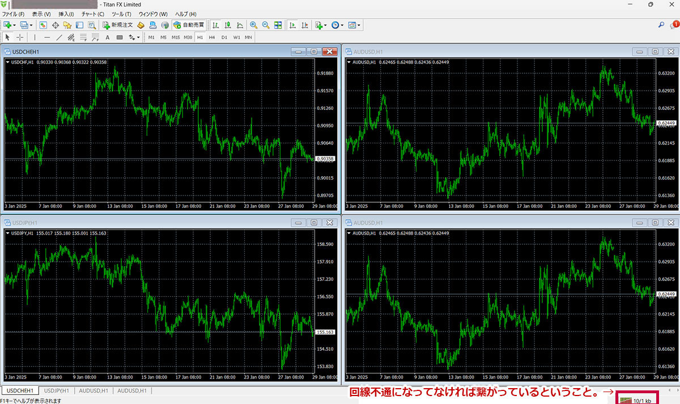Click the tile windows icon
Image resolution: width=680 pixels, height=404 pixels.
[278, 25]
